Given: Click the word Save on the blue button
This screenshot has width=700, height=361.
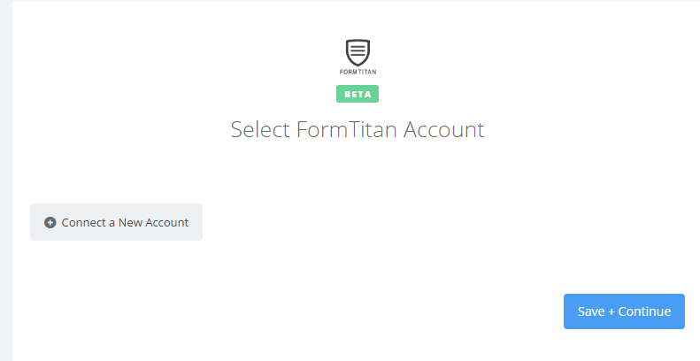Looking at the screenshot, I should (x=591, y=311).
